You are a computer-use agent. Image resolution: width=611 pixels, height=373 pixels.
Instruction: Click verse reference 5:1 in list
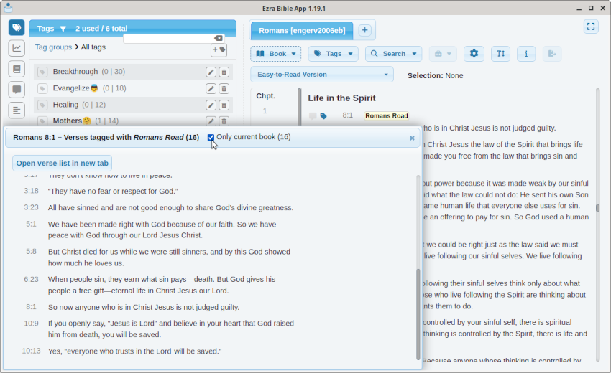[x=31, y=224]
